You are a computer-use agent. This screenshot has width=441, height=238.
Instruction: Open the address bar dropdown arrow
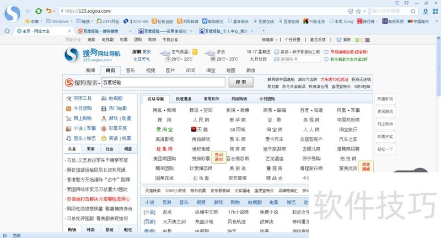364,11
